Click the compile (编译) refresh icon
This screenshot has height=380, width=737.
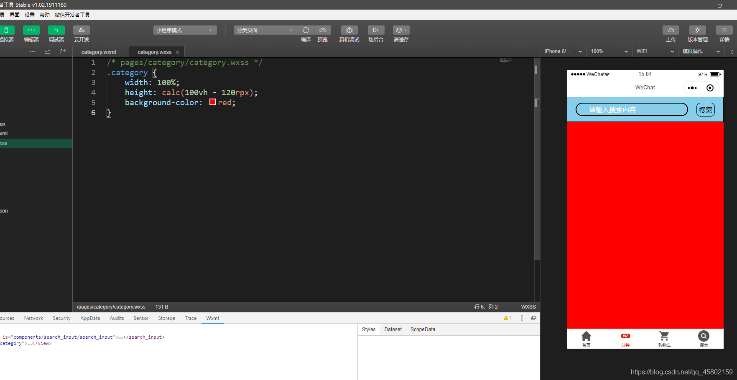coord(306,30)
